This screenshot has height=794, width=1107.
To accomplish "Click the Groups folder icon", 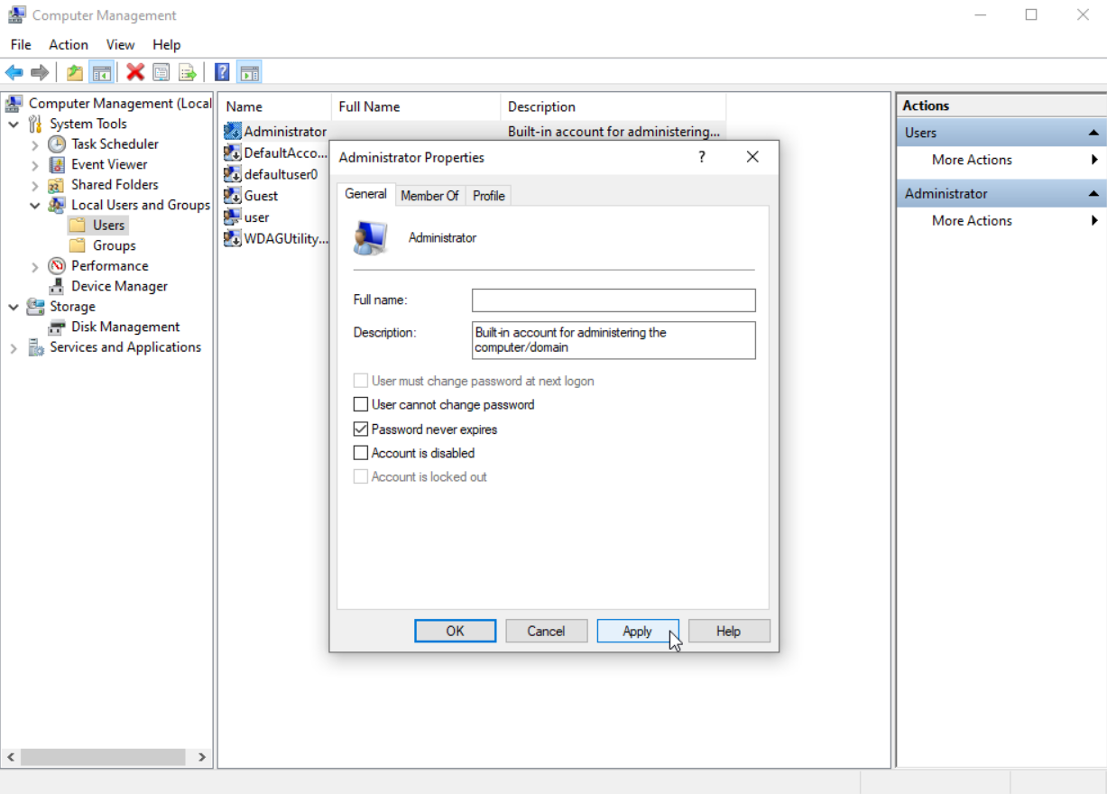I will pyautogui.click(x=78, y=245).
